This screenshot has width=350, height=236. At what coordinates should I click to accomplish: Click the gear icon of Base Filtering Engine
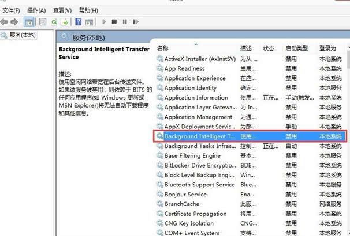160,155
